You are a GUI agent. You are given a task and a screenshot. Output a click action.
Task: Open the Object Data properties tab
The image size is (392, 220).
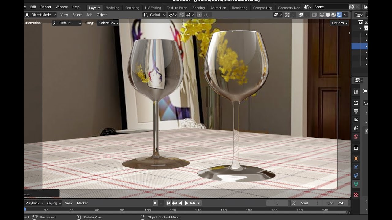(356, 184)
